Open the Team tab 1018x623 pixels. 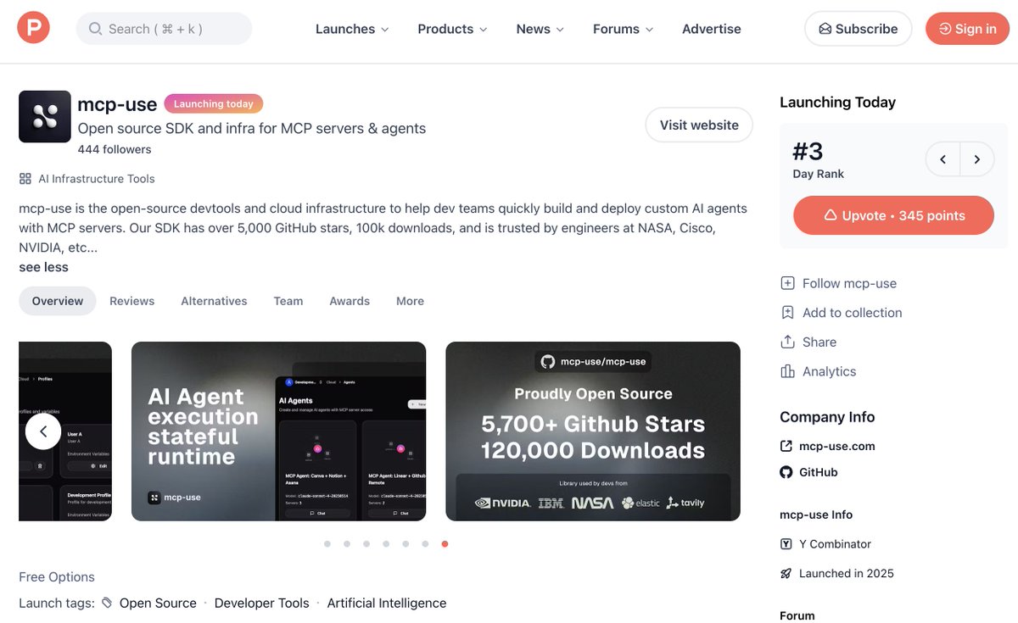click(x=288, y=301)
